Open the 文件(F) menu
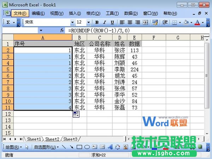The image size is (212, 159). 20,13
